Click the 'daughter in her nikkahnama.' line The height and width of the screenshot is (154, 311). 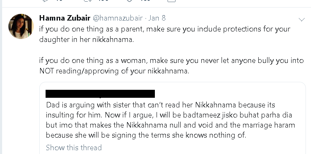pos(87,39)
